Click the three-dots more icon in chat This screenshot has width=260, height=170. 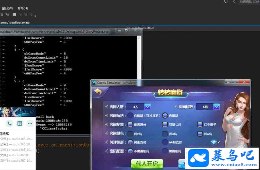pos(30,124)
